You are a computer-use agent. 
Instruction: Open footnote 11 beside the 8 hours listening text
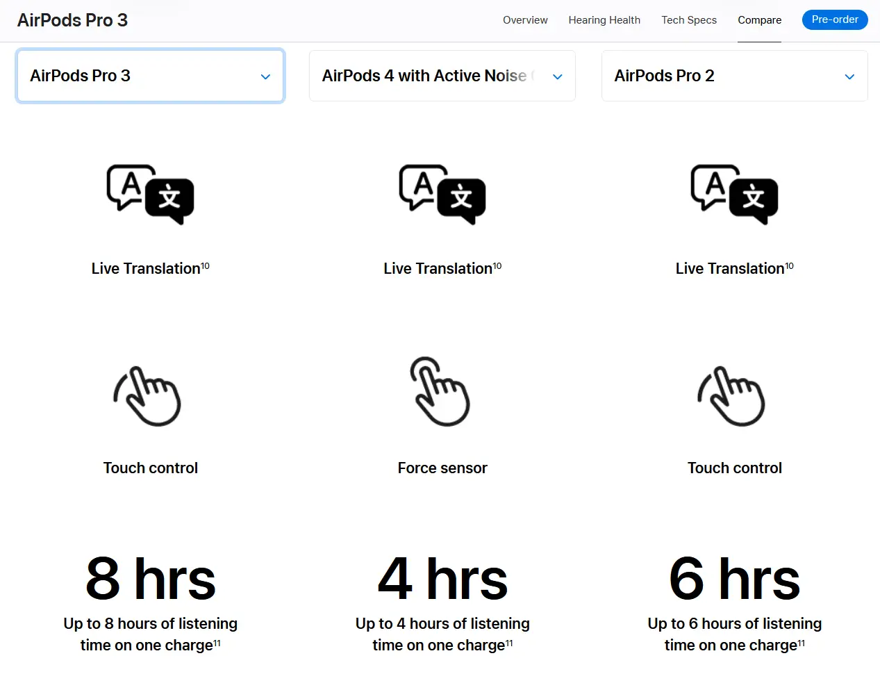point(217,643)
